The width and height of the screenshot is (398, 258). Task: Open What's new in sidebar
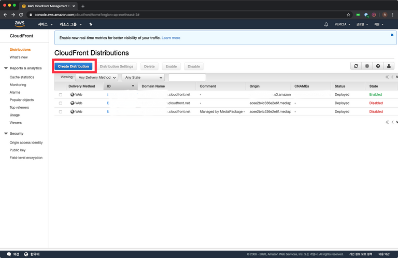coord(19,57)
